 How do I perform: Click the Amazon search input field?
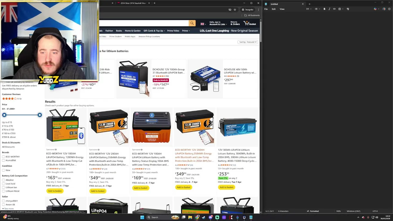(x=144, y=23)
